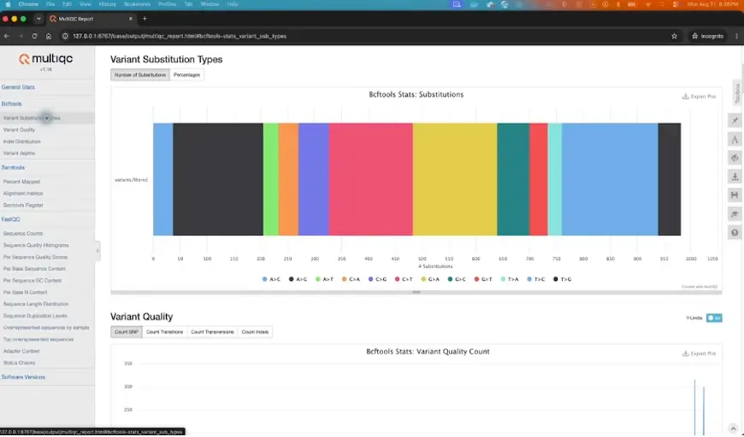The image size is (744, 437).
Task: Toggle G>C series in the legend
Action: (457, 279)
